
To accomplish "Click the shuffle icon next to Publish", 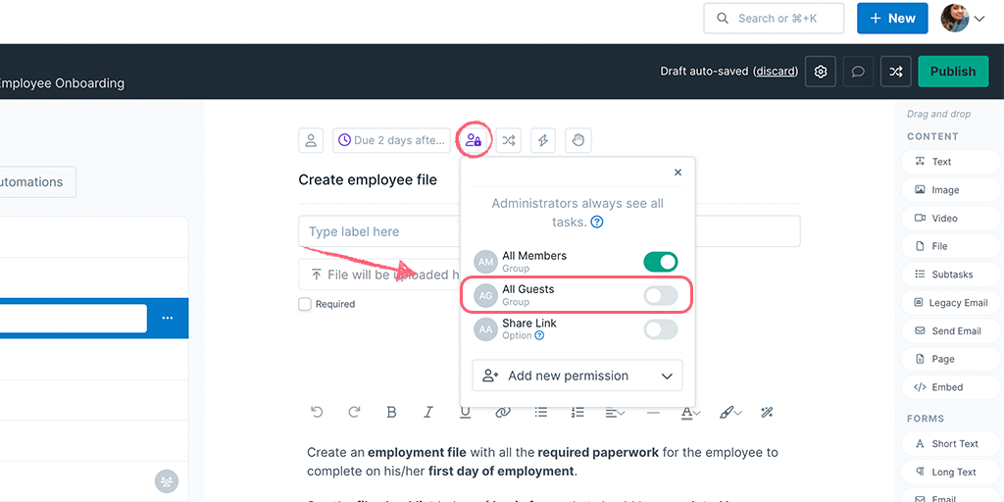I will 896,72.
